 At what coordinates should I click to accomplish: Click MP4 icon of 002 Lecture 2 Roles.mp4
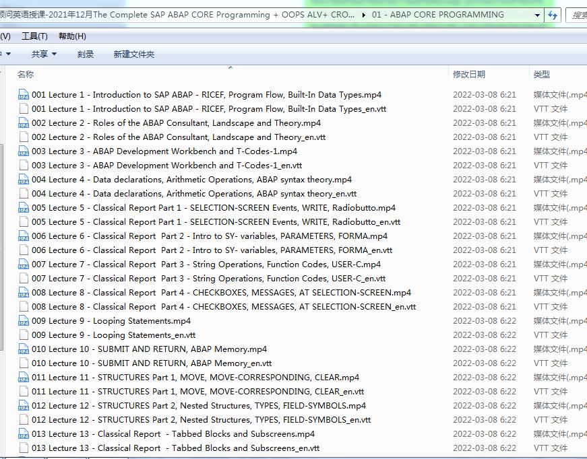(24, 123)
